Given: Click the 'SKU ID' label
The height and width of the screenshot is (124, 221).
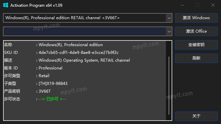Looking at the screenshot, I should pos(11,53).
